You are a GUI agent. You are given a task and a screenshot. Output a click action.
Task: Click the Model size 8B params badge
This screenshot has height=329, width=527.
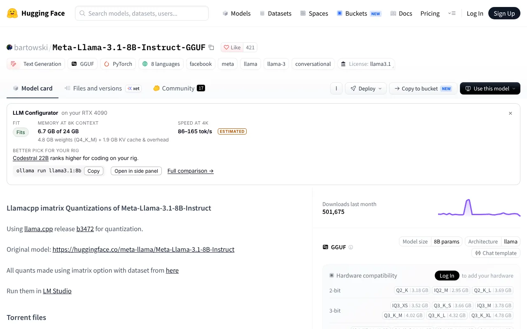tap(431, 241)
